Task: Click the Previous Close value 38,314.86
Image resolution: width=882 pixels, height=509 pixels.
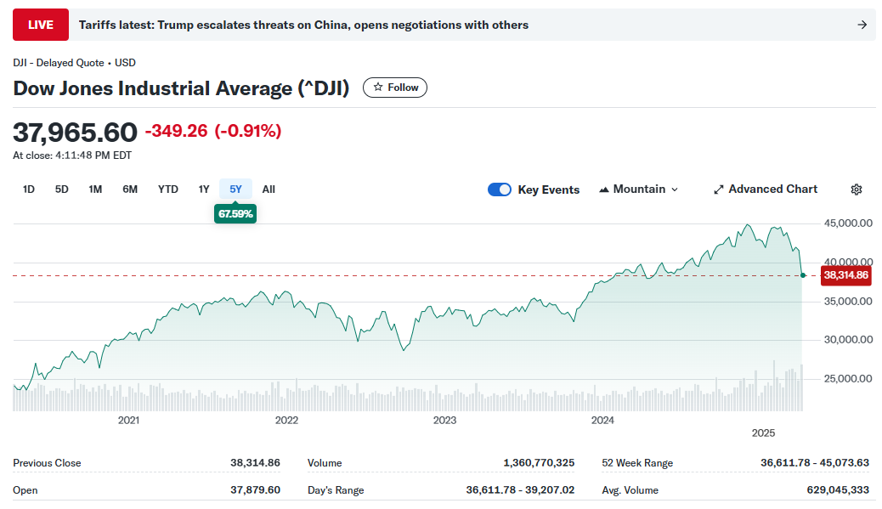Action: point(255,463)
